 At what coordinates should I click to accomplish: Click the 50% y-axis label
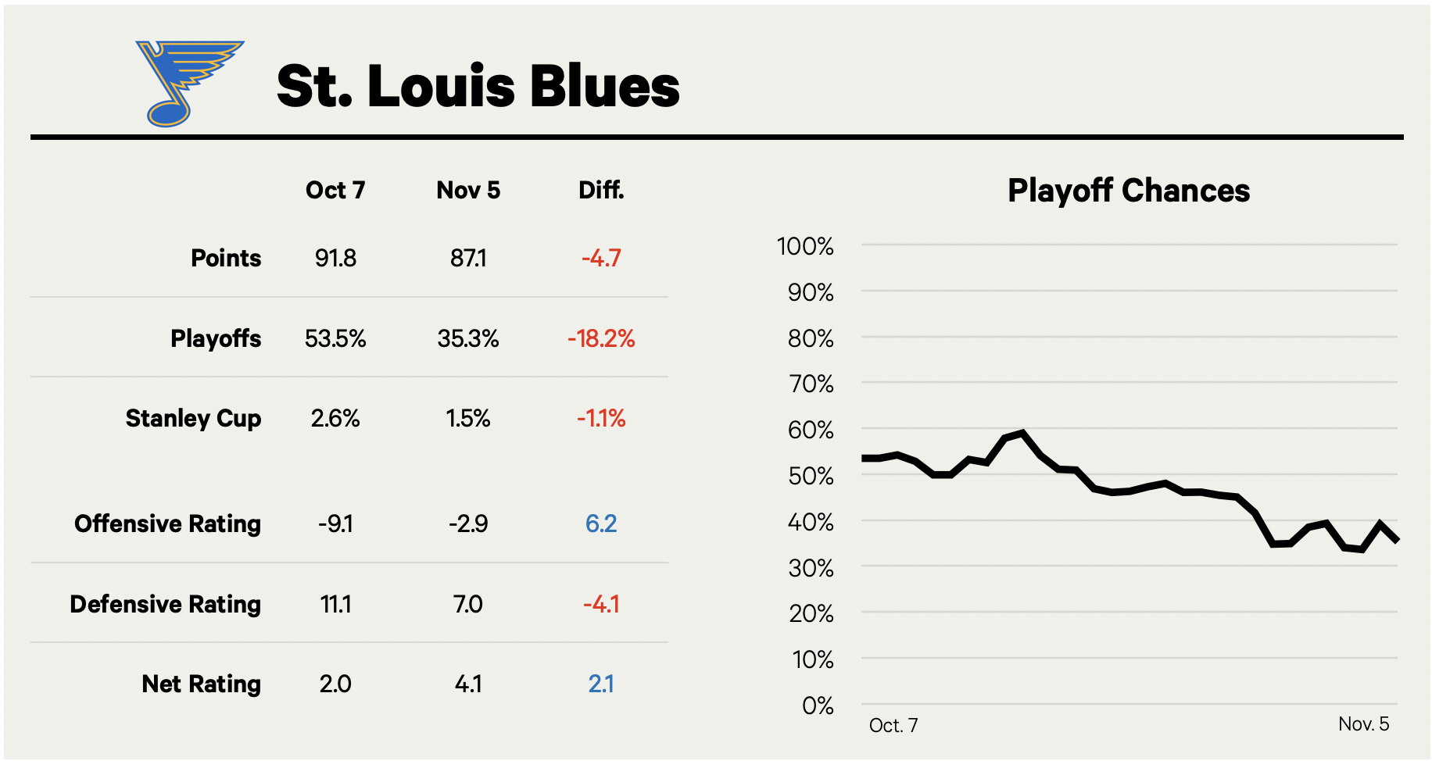coord(811,476)
